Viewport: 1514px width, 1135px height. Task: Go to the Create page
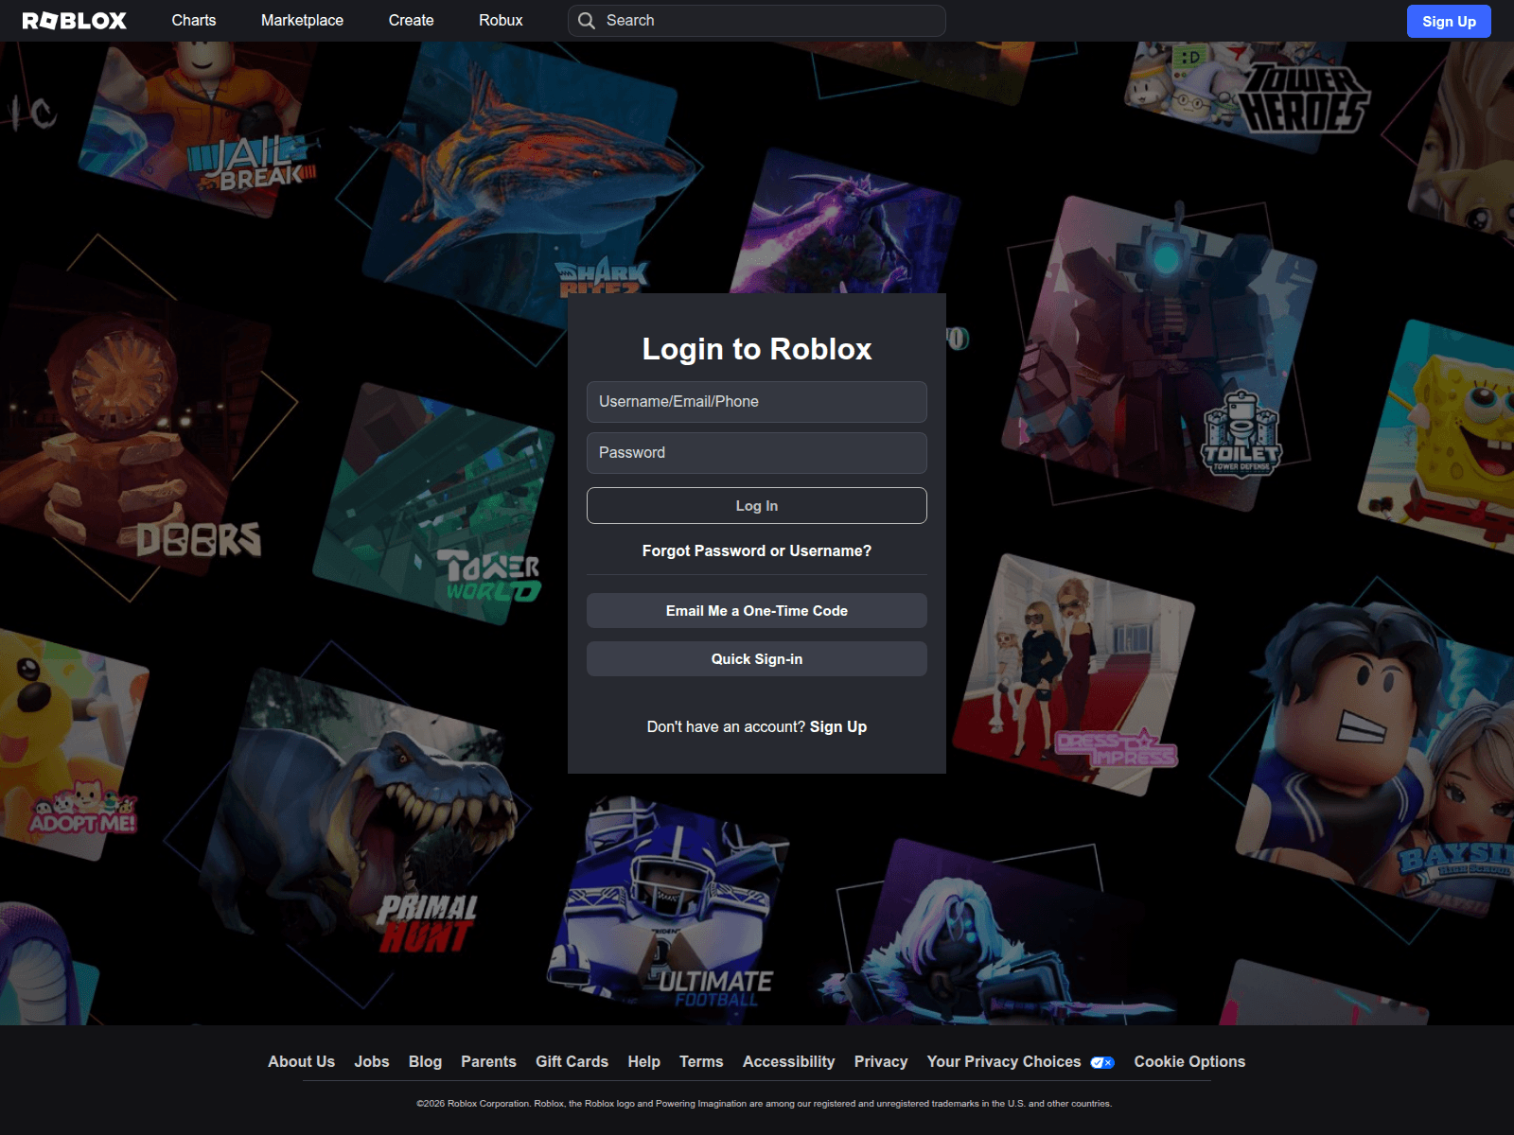pos(411,21)
